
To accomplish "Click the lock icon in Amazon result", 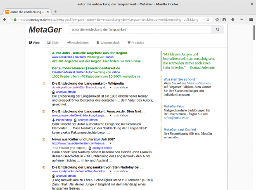I will tap(75, 120).
